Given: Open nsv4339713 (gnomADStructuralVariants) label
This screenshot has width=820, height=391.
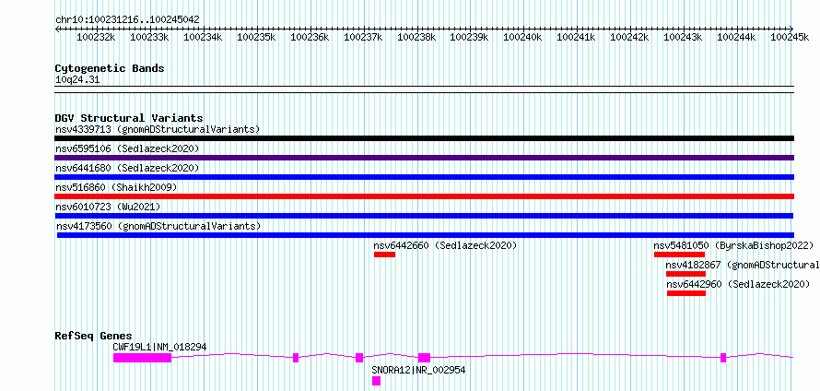Looking at the screenshot, I should (158, 129).
